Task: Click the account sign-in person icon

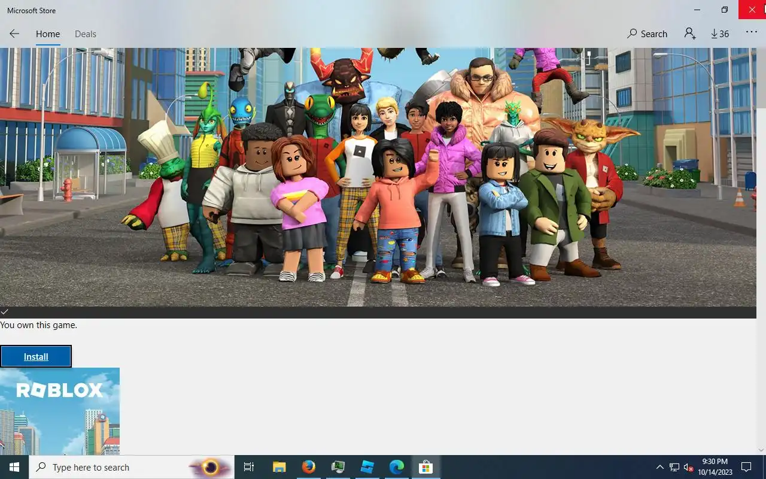Action: tap(690, 34)
